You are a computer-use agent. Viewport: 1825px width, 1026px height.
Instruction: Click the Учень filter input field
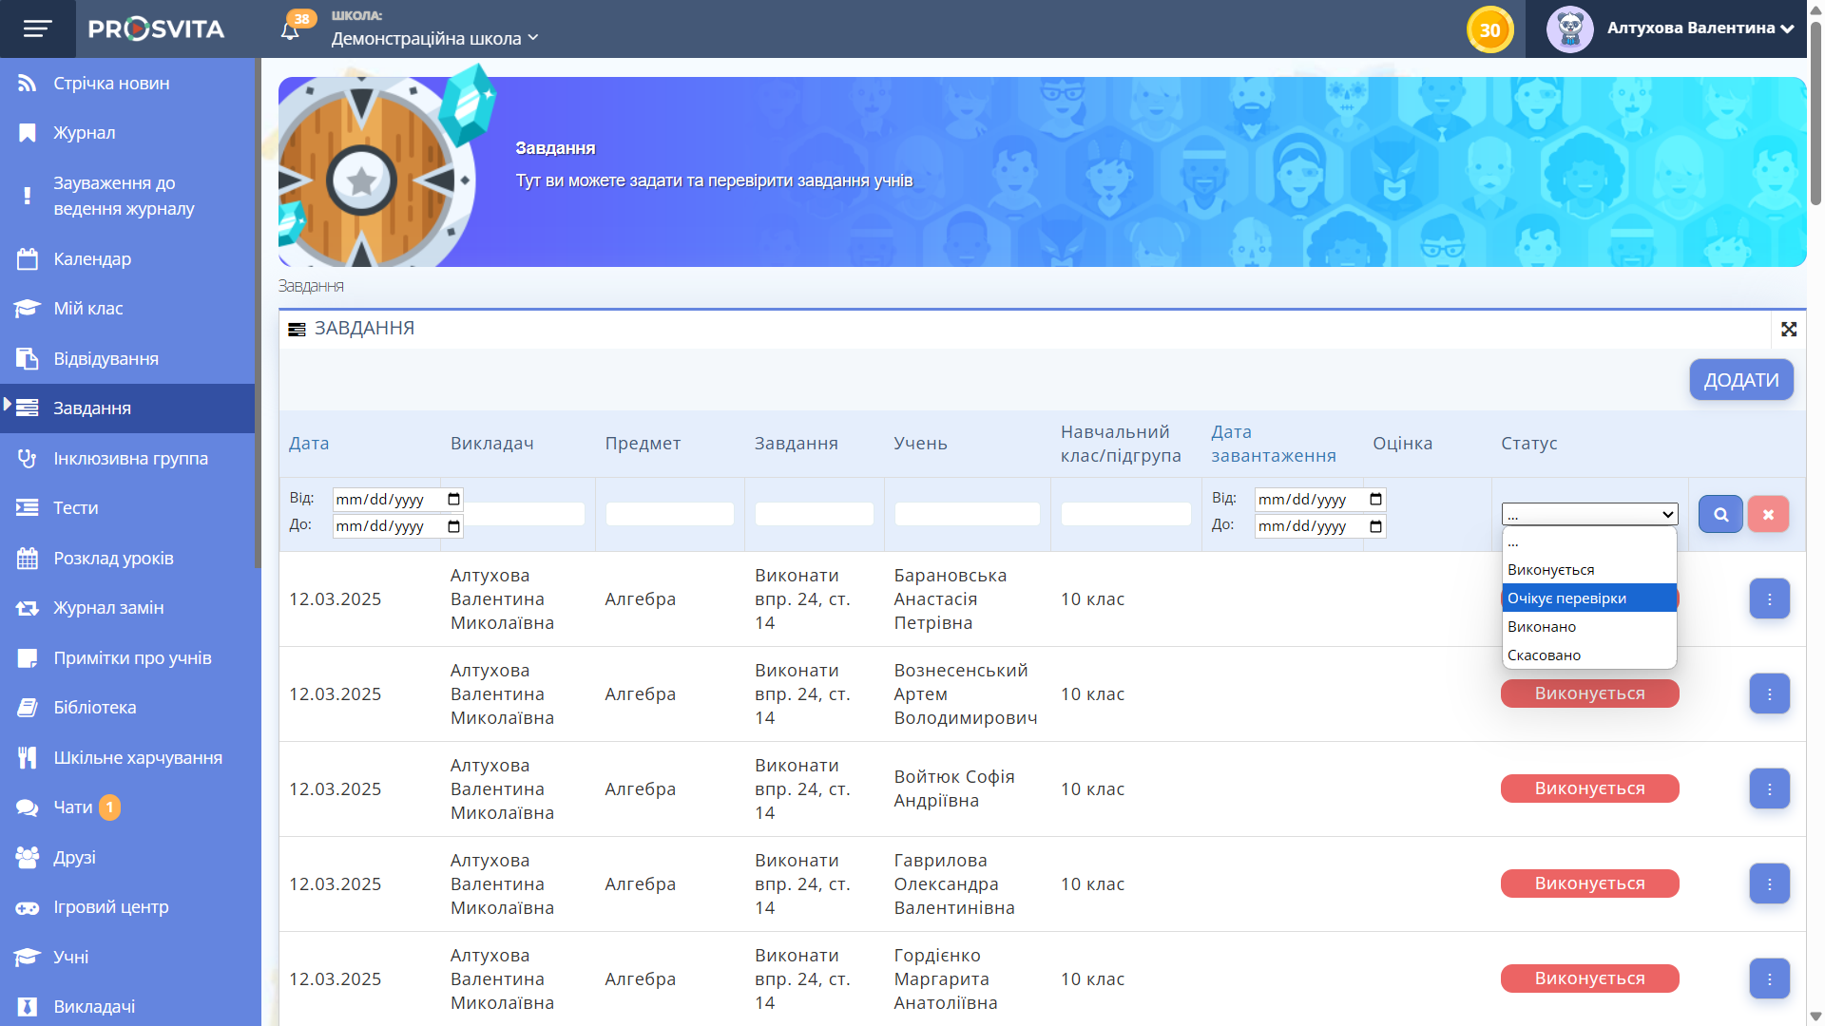(x=967, y=514)
